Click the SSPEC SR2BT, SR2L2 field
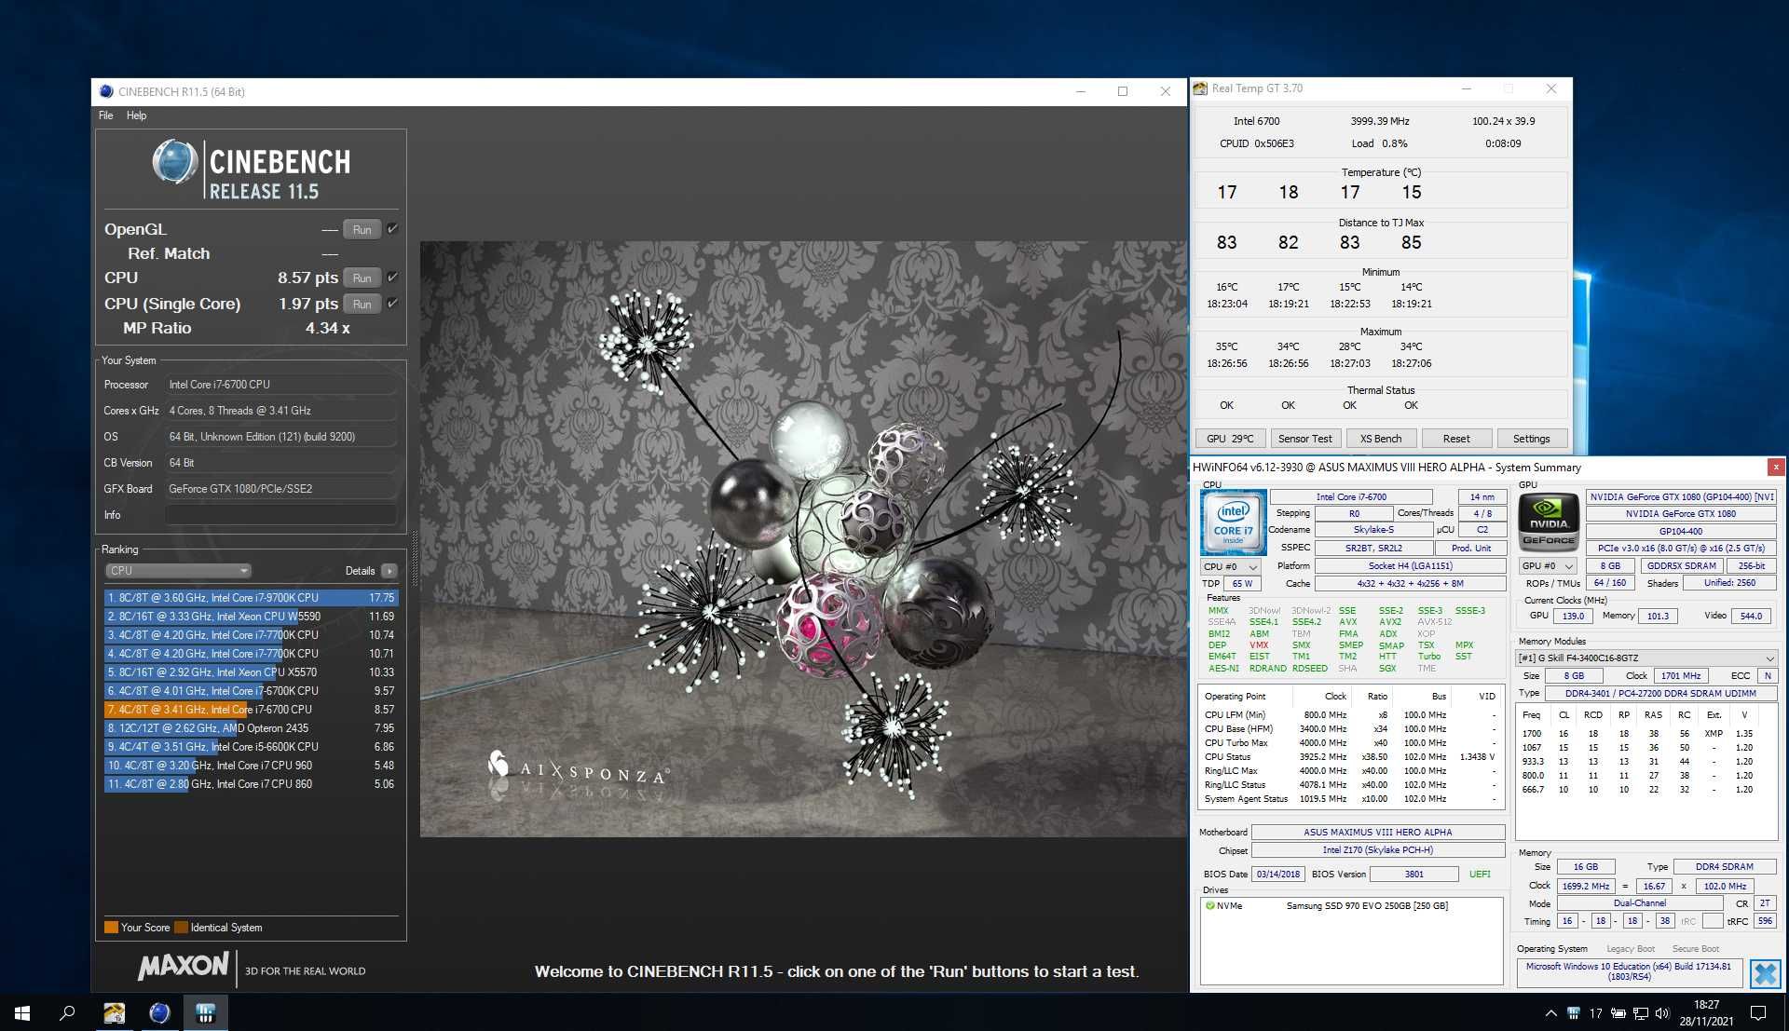The image size is (1789, 1031). tap(1372, 549)
